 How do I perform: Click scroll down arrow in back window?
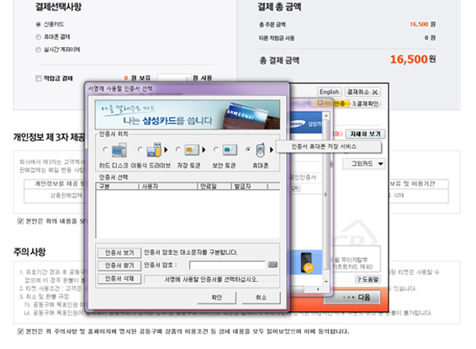tap(326, 282)
